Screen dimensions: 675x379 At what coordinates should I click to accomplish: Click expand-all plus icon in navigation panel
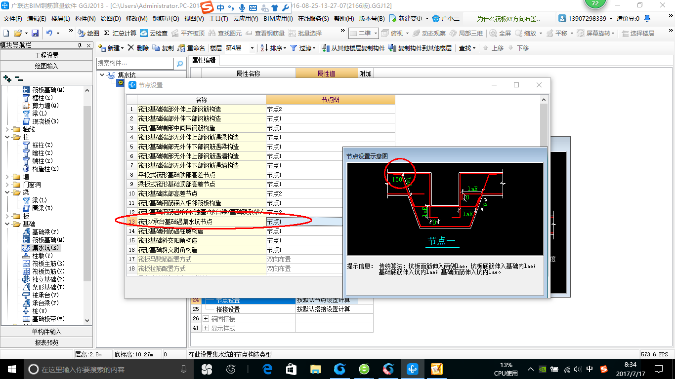pos(7,78)
